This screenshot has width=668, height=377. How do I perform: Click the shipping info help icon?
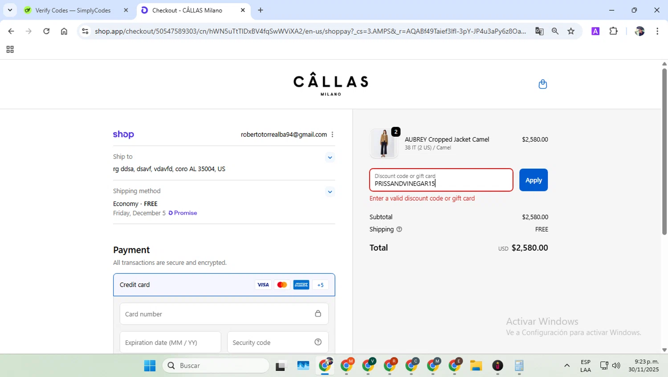pyautogui.click(x=399, y=229)
